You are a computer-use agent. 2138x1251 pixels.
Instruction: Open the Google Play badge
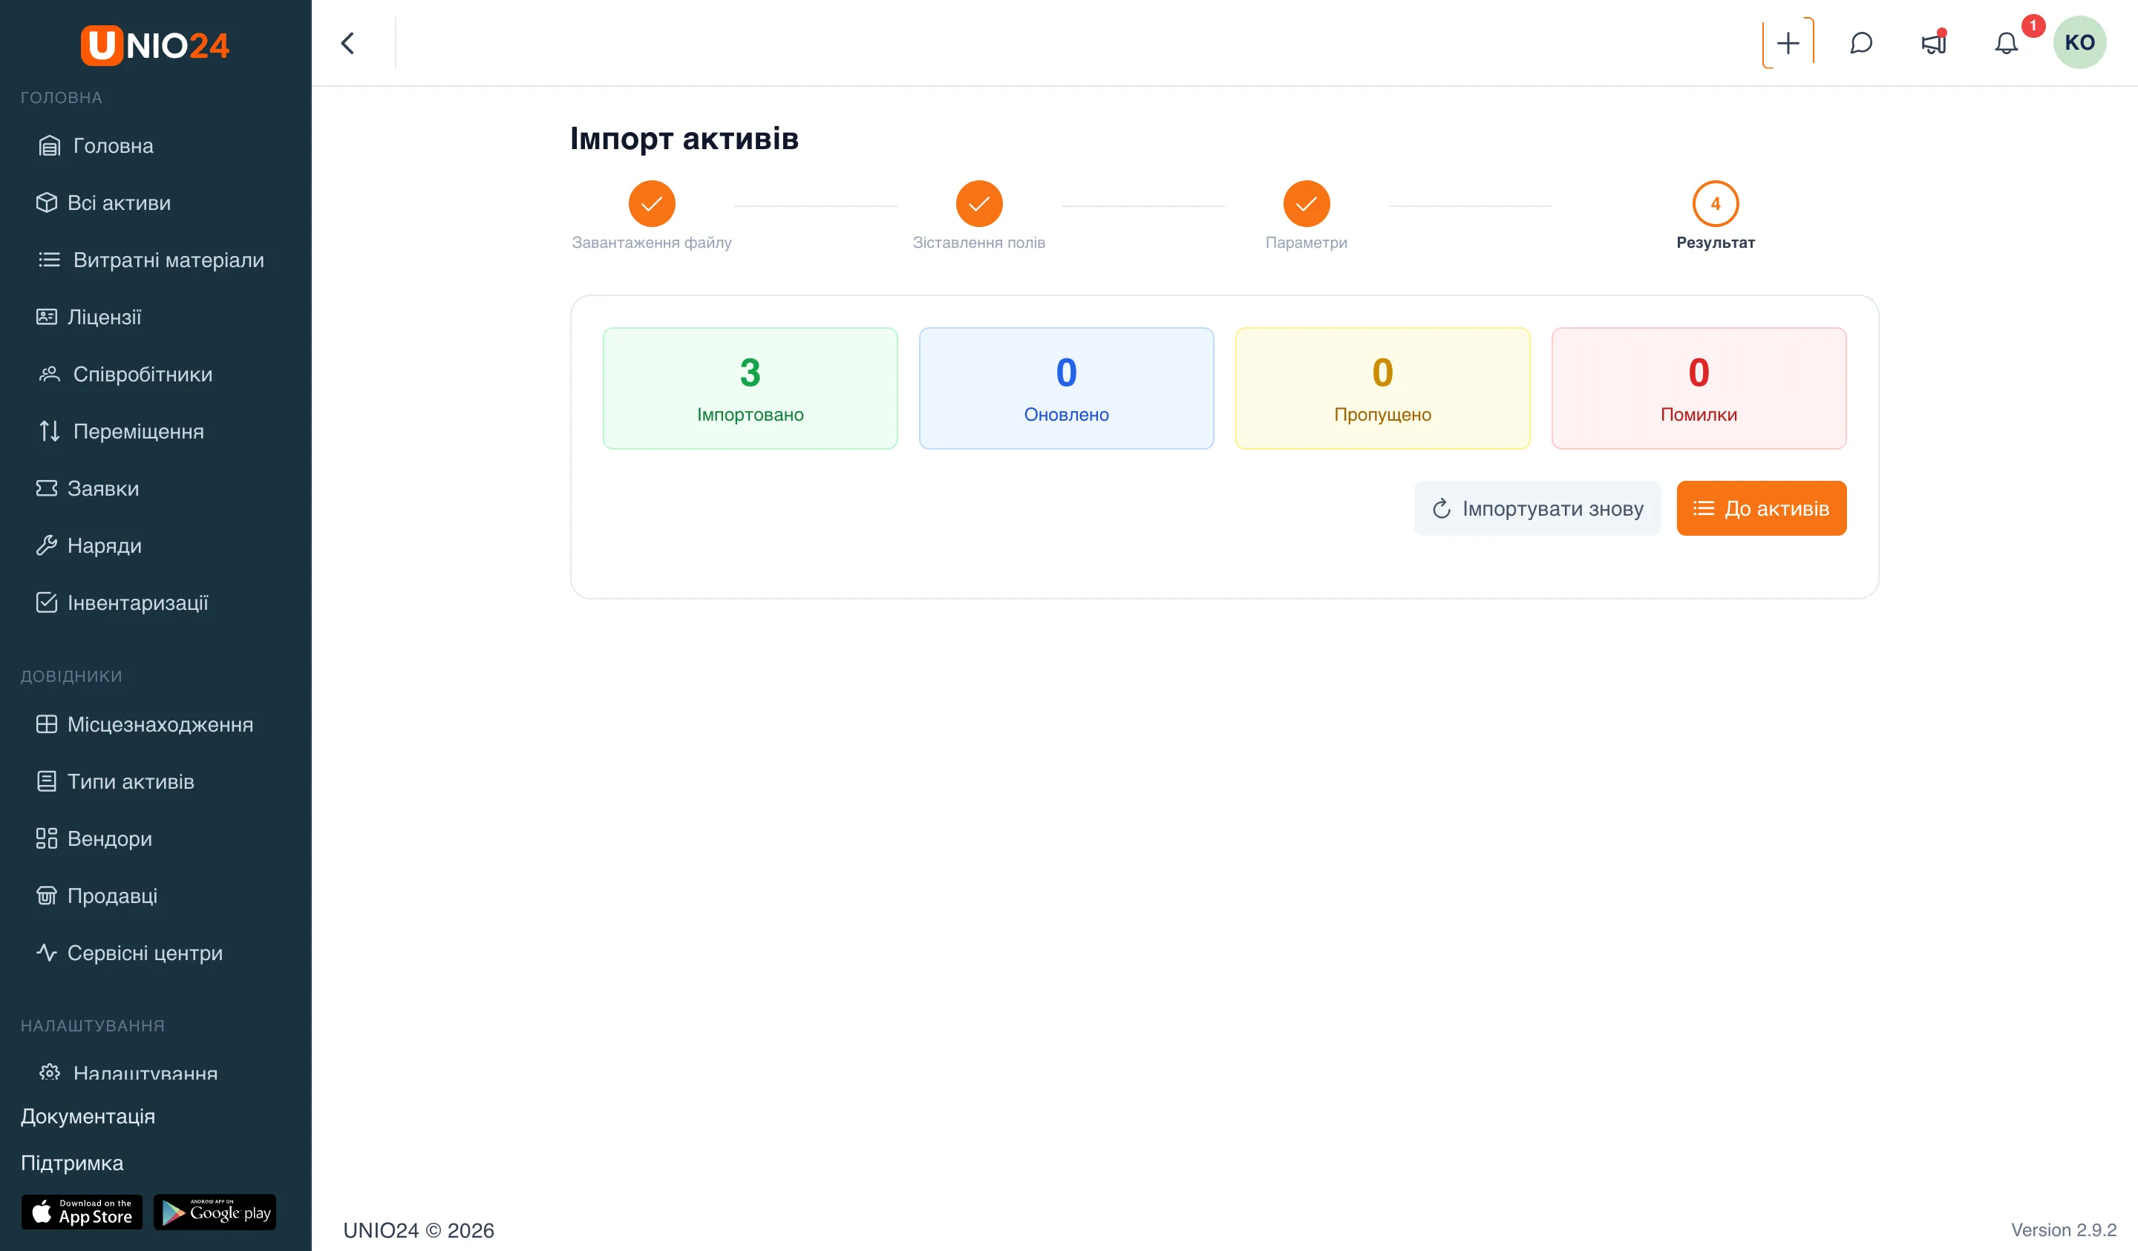pos(215,1212)
